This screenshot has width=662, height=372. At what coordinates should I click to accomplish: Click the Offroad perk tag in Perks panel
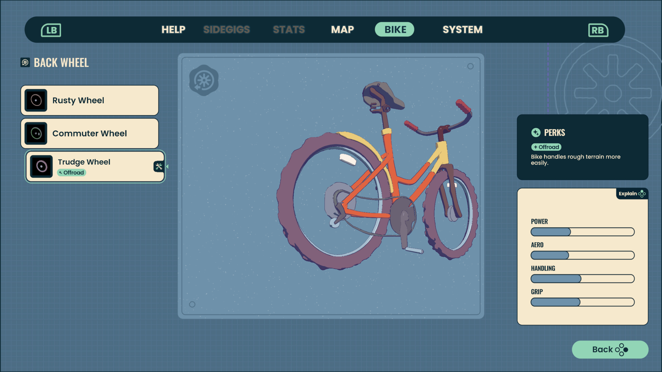[546, 147]
